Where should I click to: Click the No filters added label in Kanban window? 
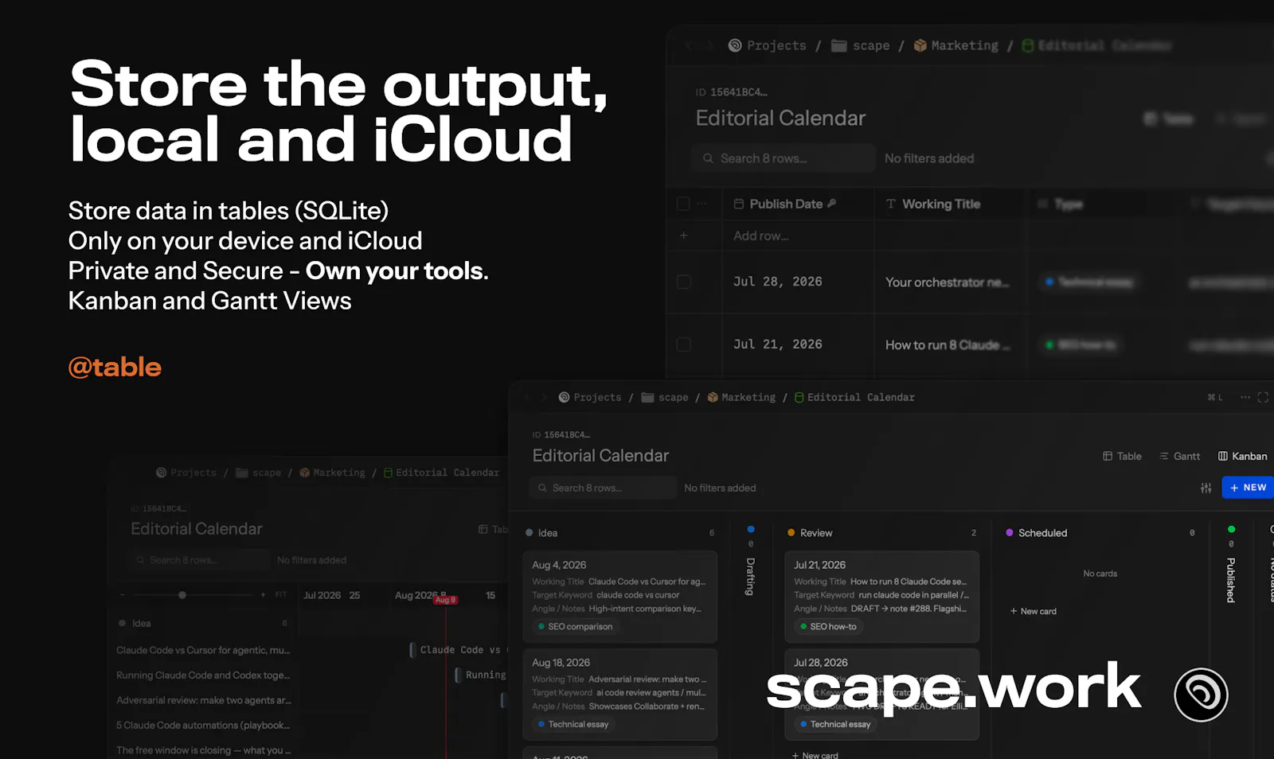click(720, 488)
